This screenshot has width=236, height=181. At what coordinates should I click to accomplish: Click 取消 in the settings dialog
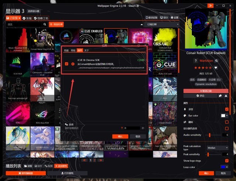pyautogui.click(x=138, y=136)
